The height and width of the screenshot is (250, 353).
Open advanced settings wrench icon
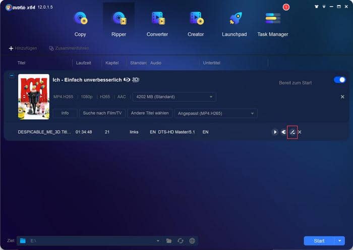[283, 132]
